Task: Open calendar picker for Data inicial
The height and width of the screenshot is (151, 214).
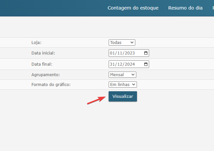Action: [146, 53]
